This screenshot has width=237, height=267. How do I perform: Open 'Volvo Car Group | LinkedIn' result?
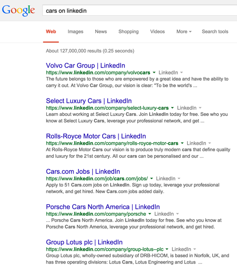[x=85, y=66]
